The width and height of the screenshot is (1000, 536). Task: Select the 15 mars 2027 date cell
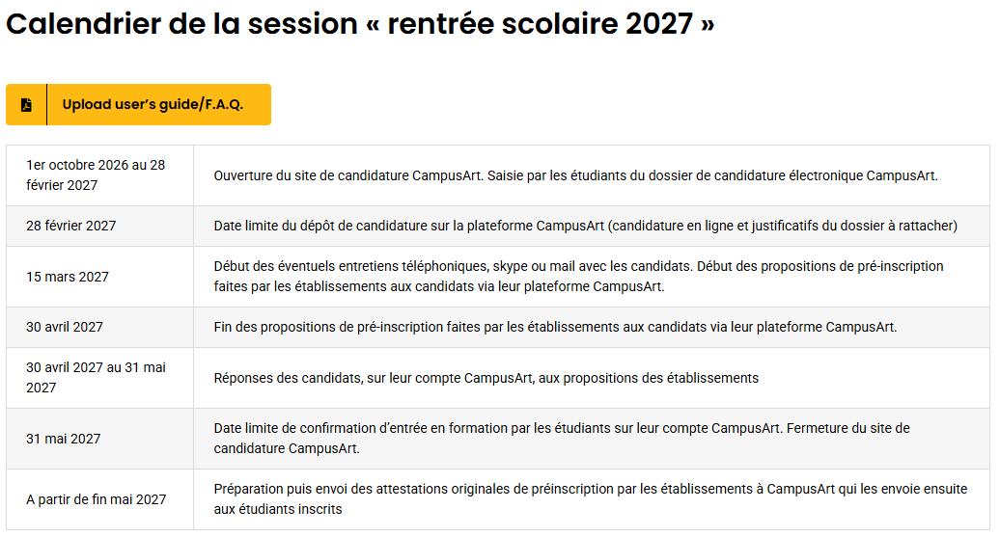(100, 277)
